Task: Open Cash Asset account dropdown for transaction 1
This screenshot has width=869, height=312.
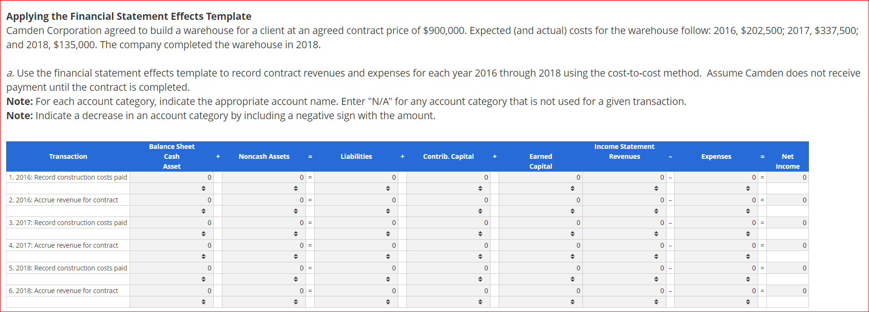Action: click(x=172, y=189)
